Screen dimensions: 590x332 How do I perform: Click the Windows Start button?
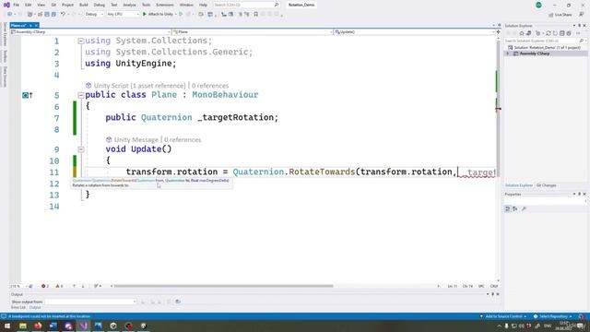pos(7,326)
